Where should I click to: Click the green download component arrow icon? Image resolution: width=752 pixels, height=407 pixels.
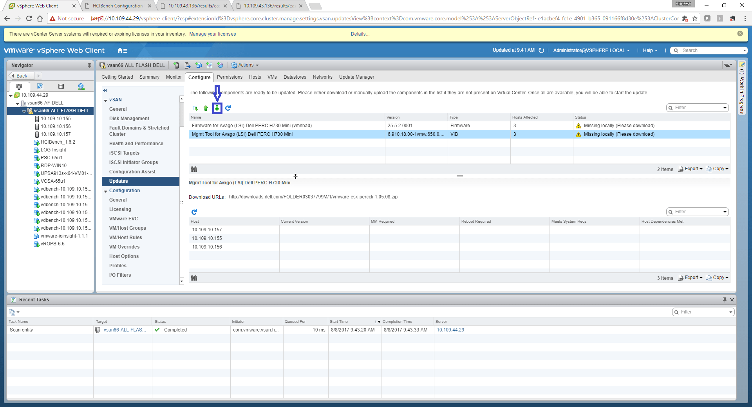coord(217,108)
